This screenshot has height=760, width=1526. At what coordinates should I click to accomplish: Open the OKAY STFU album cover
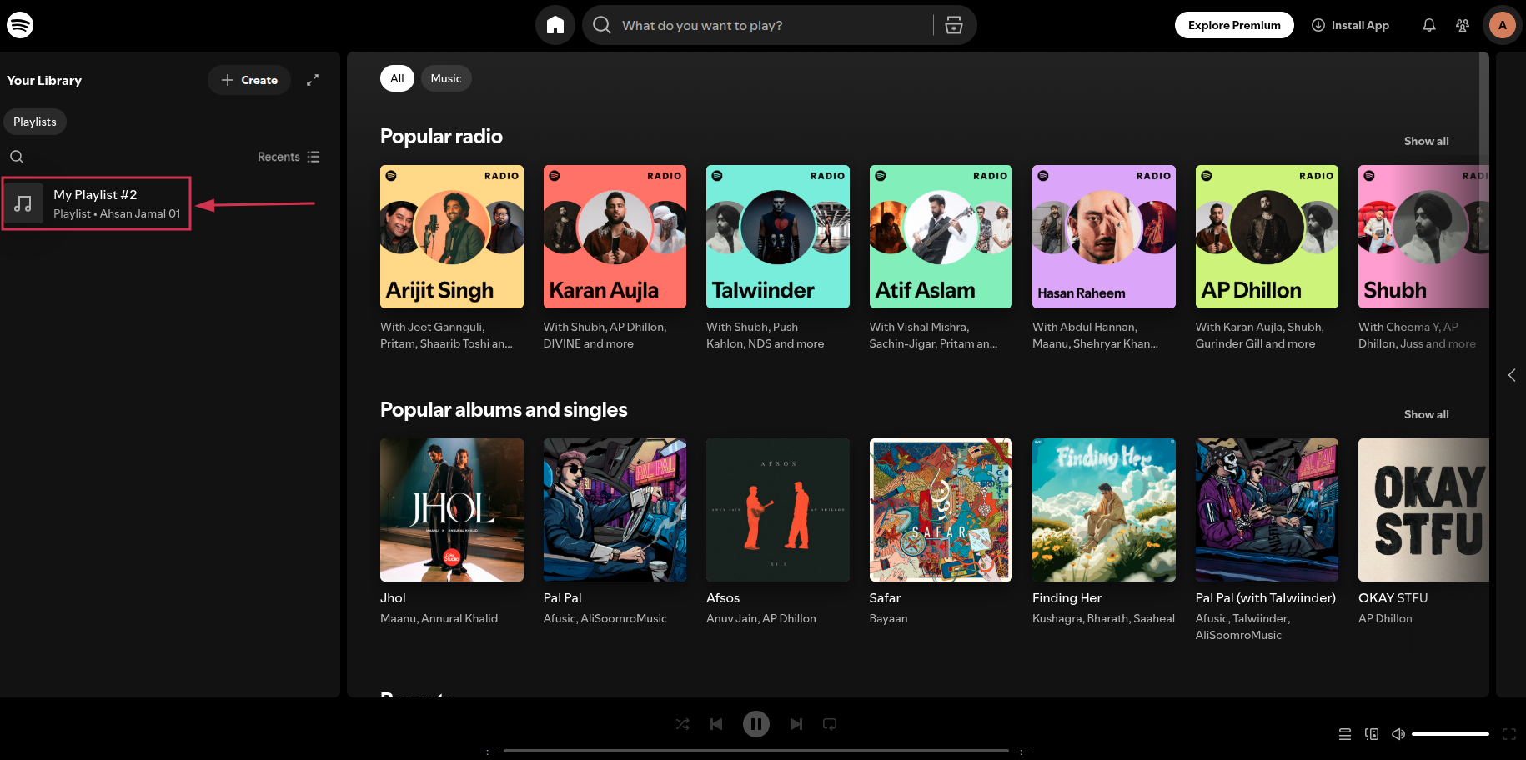point(1423,510)
